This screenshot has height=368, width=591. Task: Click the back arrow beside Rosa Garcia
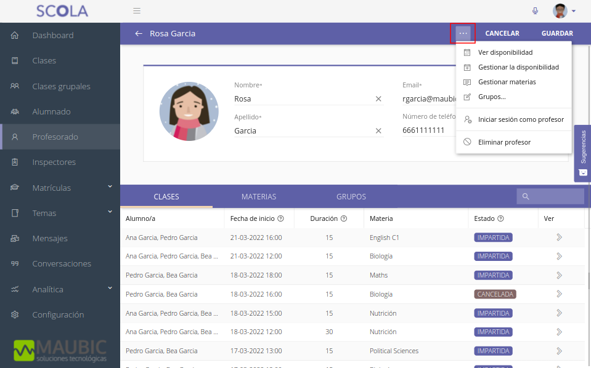pyautogui.click(x=139, y=34)
